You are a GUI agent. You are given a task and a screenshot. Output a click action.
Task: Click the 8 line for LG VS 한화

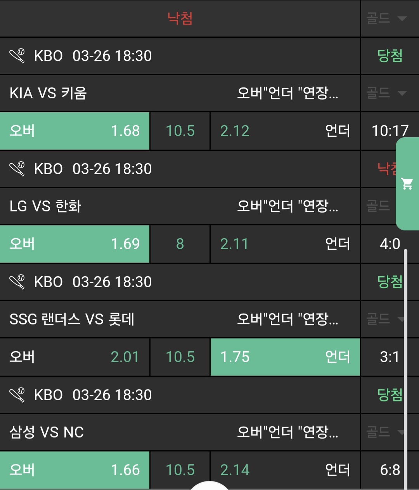point(180,244)
